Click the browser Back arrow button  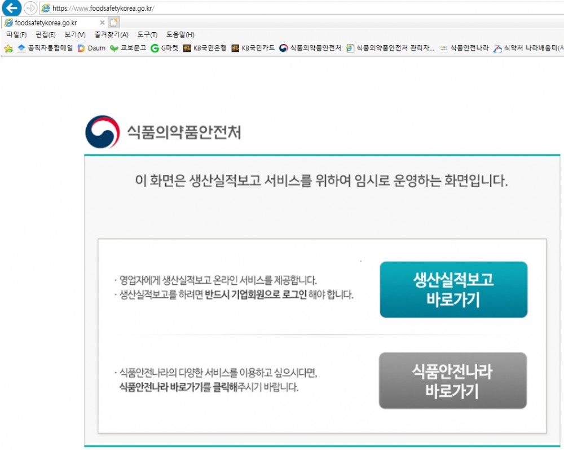tap(11, 8)
